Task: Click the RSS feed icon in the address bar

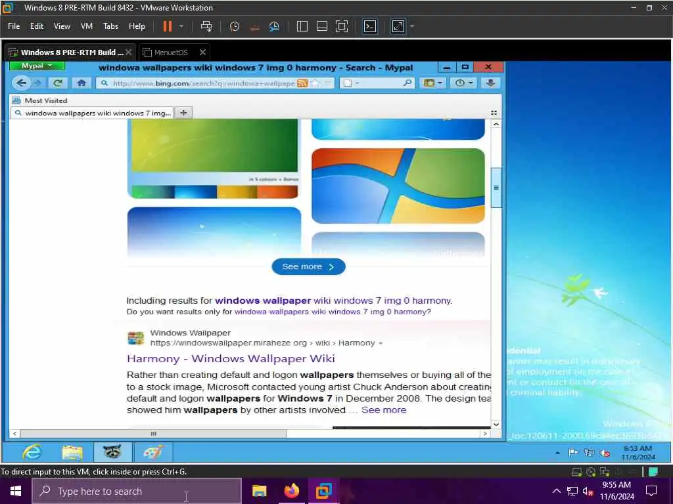Action: pos(302,83)
